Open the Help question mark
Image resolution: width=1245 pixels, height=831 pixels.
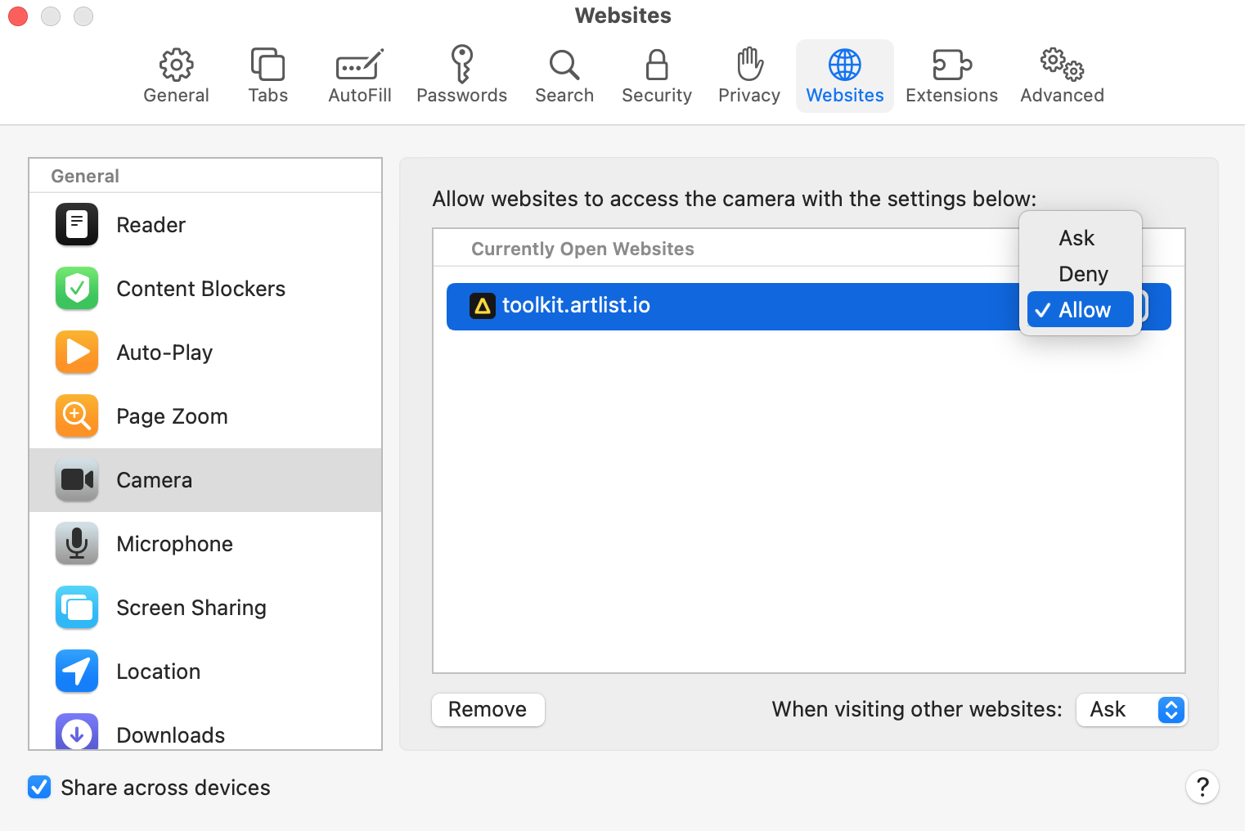1202,787
